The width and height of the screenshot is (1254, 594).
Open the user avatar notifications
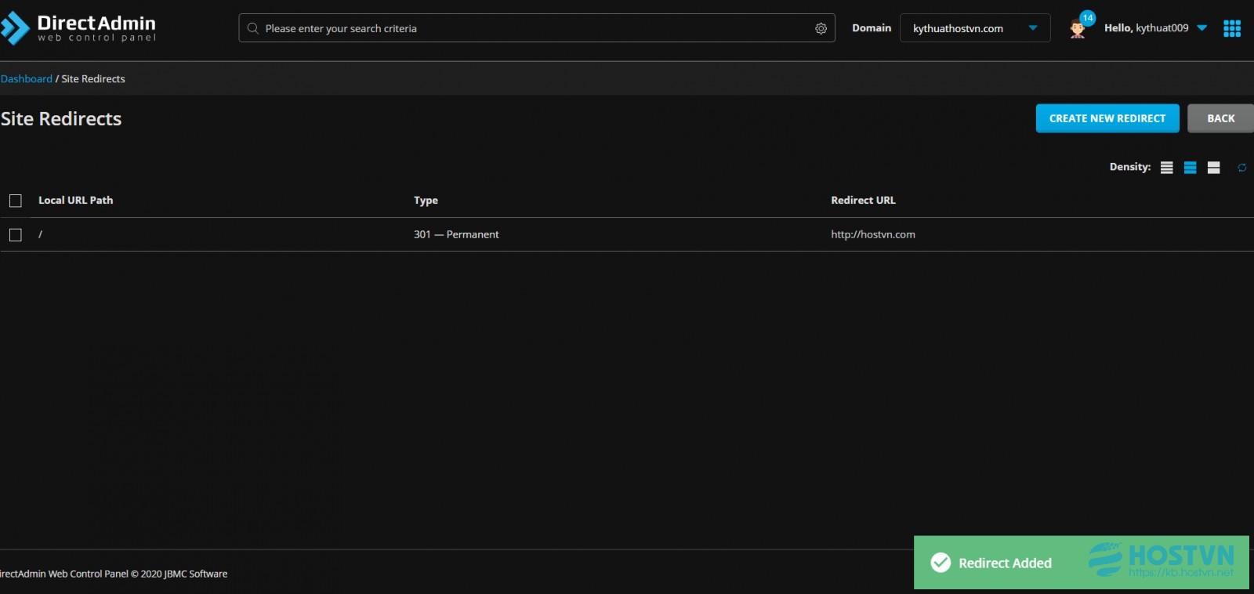click(x=1078, y=30)
